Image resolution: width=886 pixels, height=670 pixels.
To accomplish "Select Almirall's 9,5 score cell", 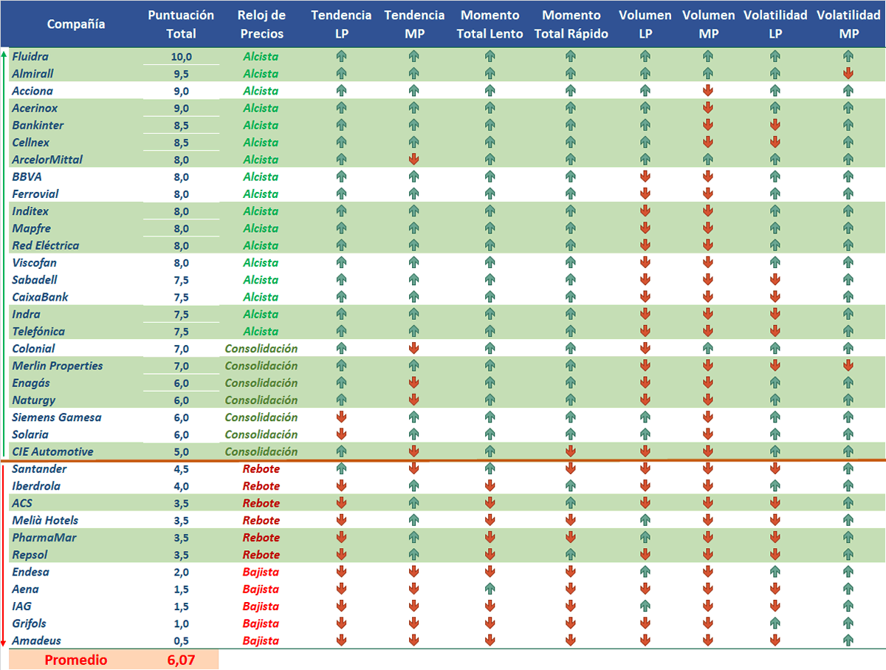I will click(182, 74).
